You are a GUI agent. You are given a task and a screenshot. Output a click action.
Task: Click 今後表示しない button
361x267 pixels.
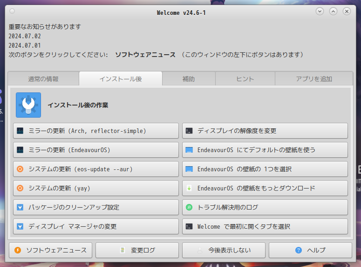tap(224, 250)
